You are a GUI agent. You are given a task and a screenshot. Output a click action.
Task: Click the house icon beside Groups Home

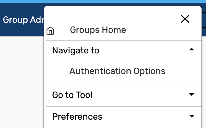point(50,31)
